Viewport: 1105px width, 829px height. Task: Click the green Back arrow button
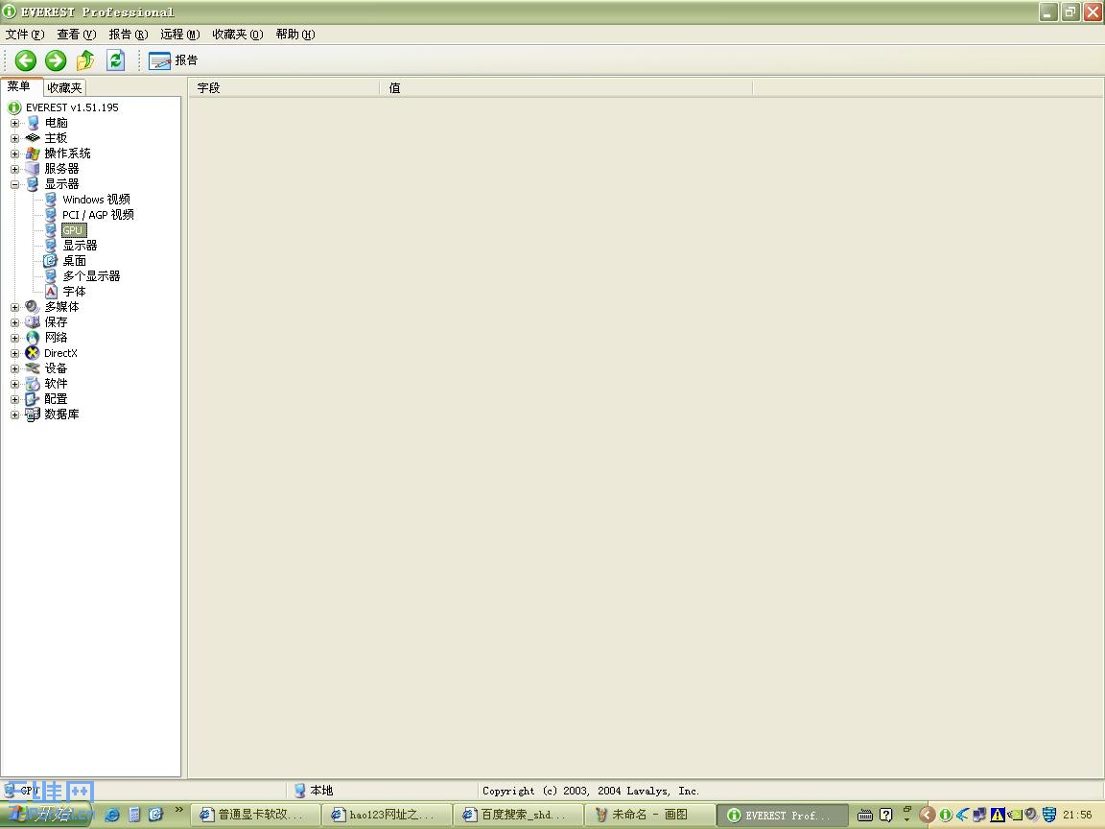[26, 60]
